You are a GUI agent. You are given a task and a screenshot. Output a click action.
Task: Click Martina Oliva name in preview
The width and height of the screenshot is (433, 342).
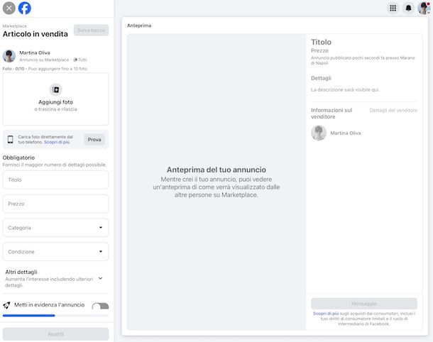pyautogui.click(x=346, y=133)
